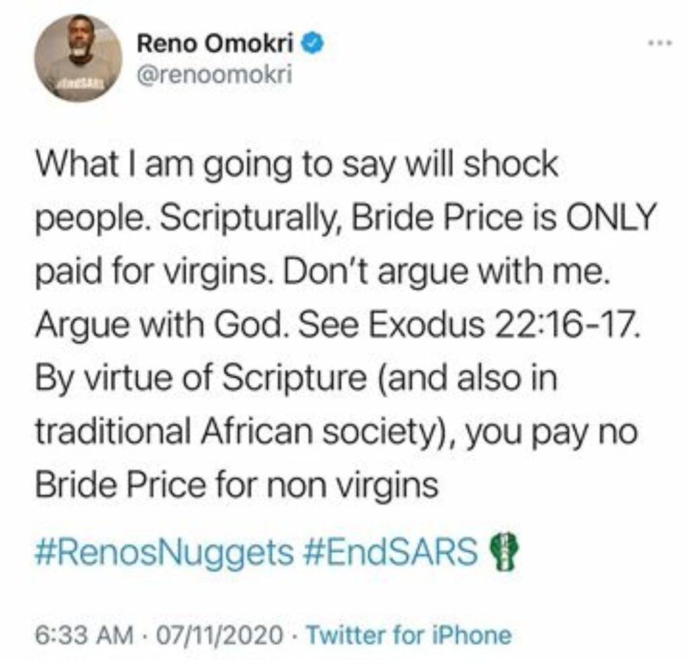Click the 6:33 AM timestamp
This screenshot has height=666, width=690.
pos(84,635)
